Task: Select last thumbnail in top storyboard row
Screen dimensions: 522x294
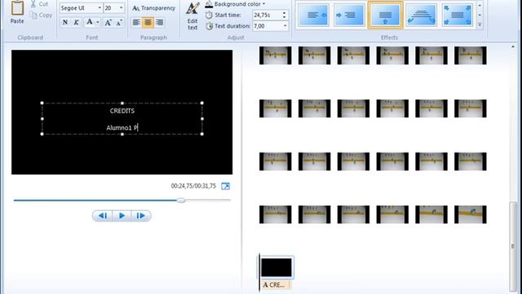Action: tap(470, 56)
